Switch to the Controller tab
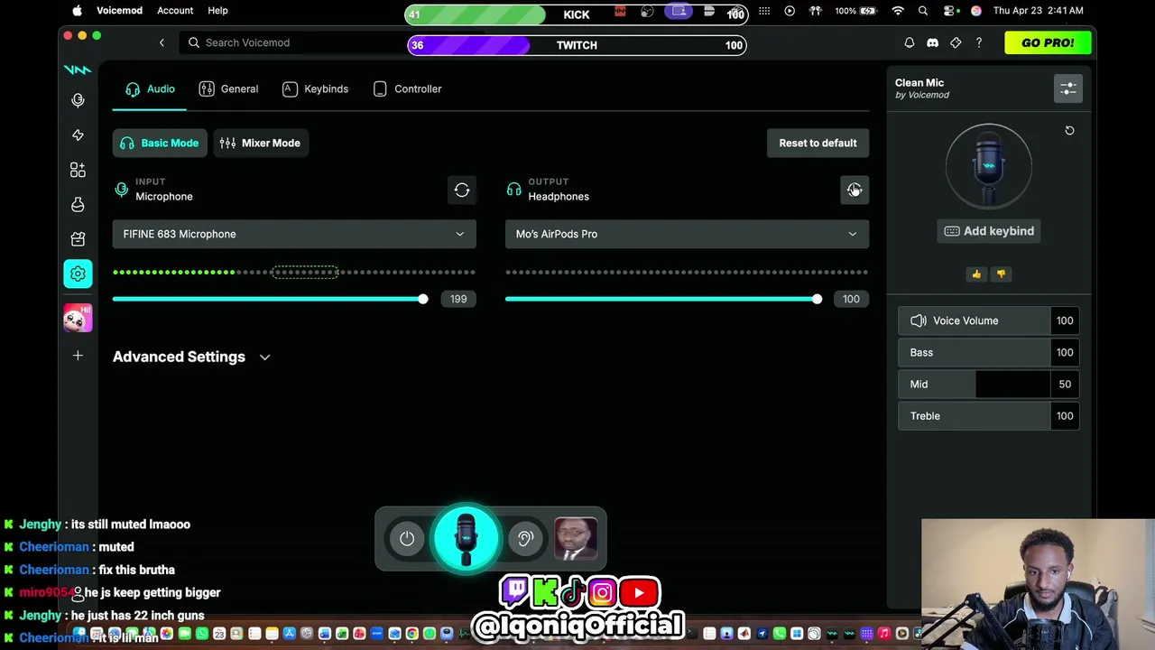This screenshot has height=650, width=1155. (407, 88)
